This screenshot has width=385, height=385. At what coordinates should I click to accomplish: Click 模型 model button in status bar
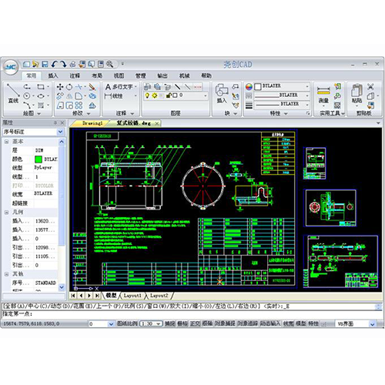[300, 323]
